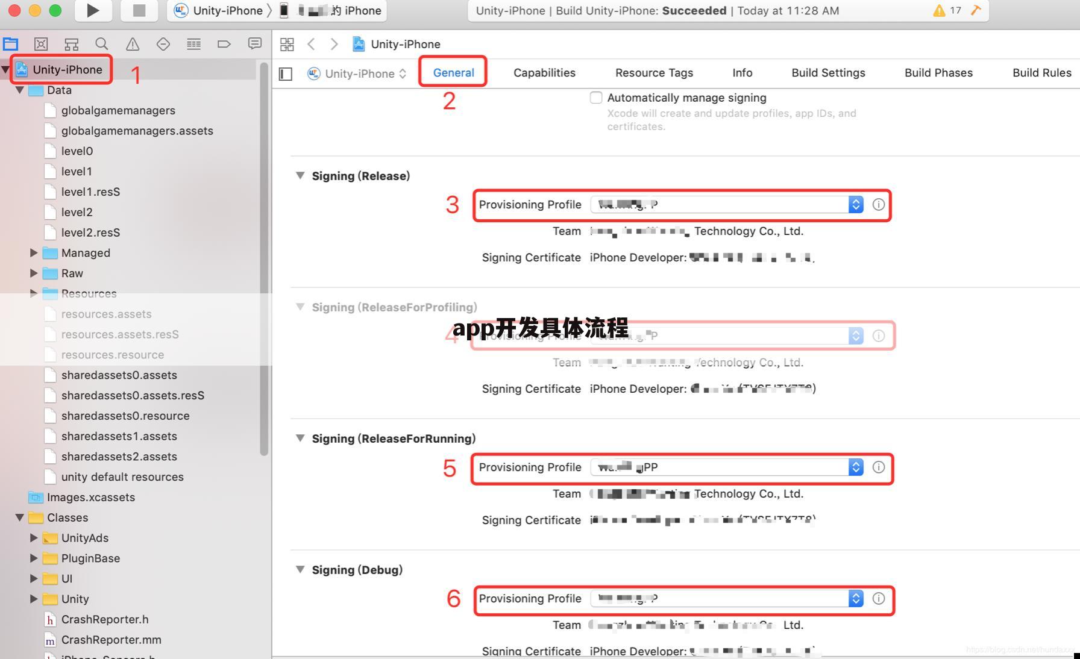Open the related items grid menu

tap(287, 44)
